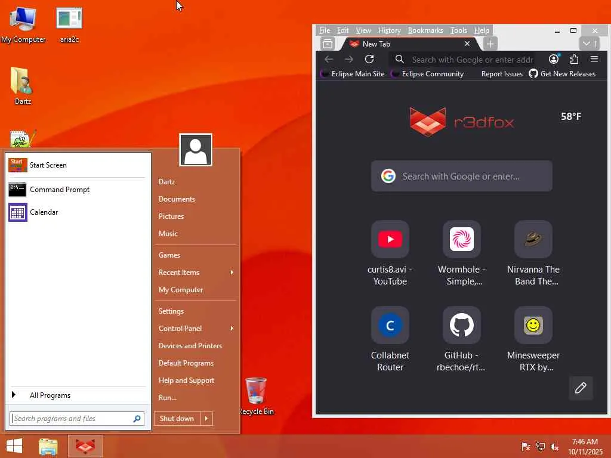Click the Shut down button
The image size is (611, 458).
(x=177, y=419)
